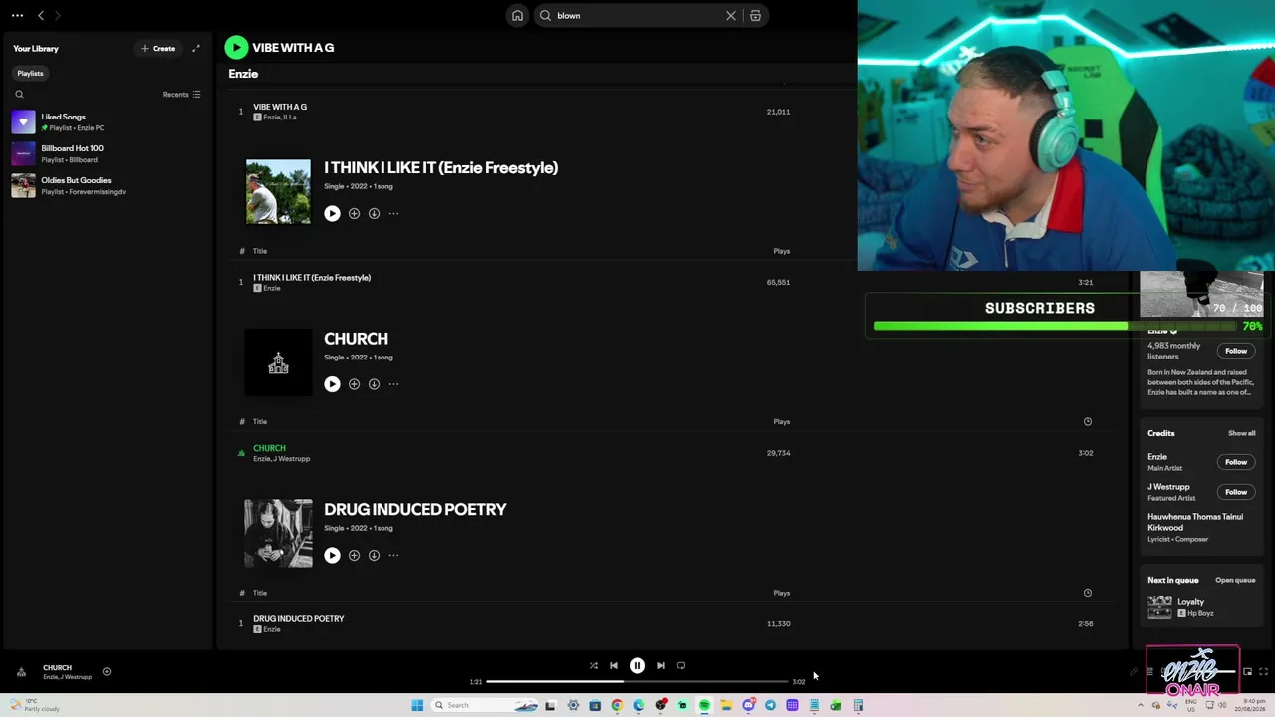1275x717 pixels.
Task: Pause the current song
Action: tap(637, 666)
